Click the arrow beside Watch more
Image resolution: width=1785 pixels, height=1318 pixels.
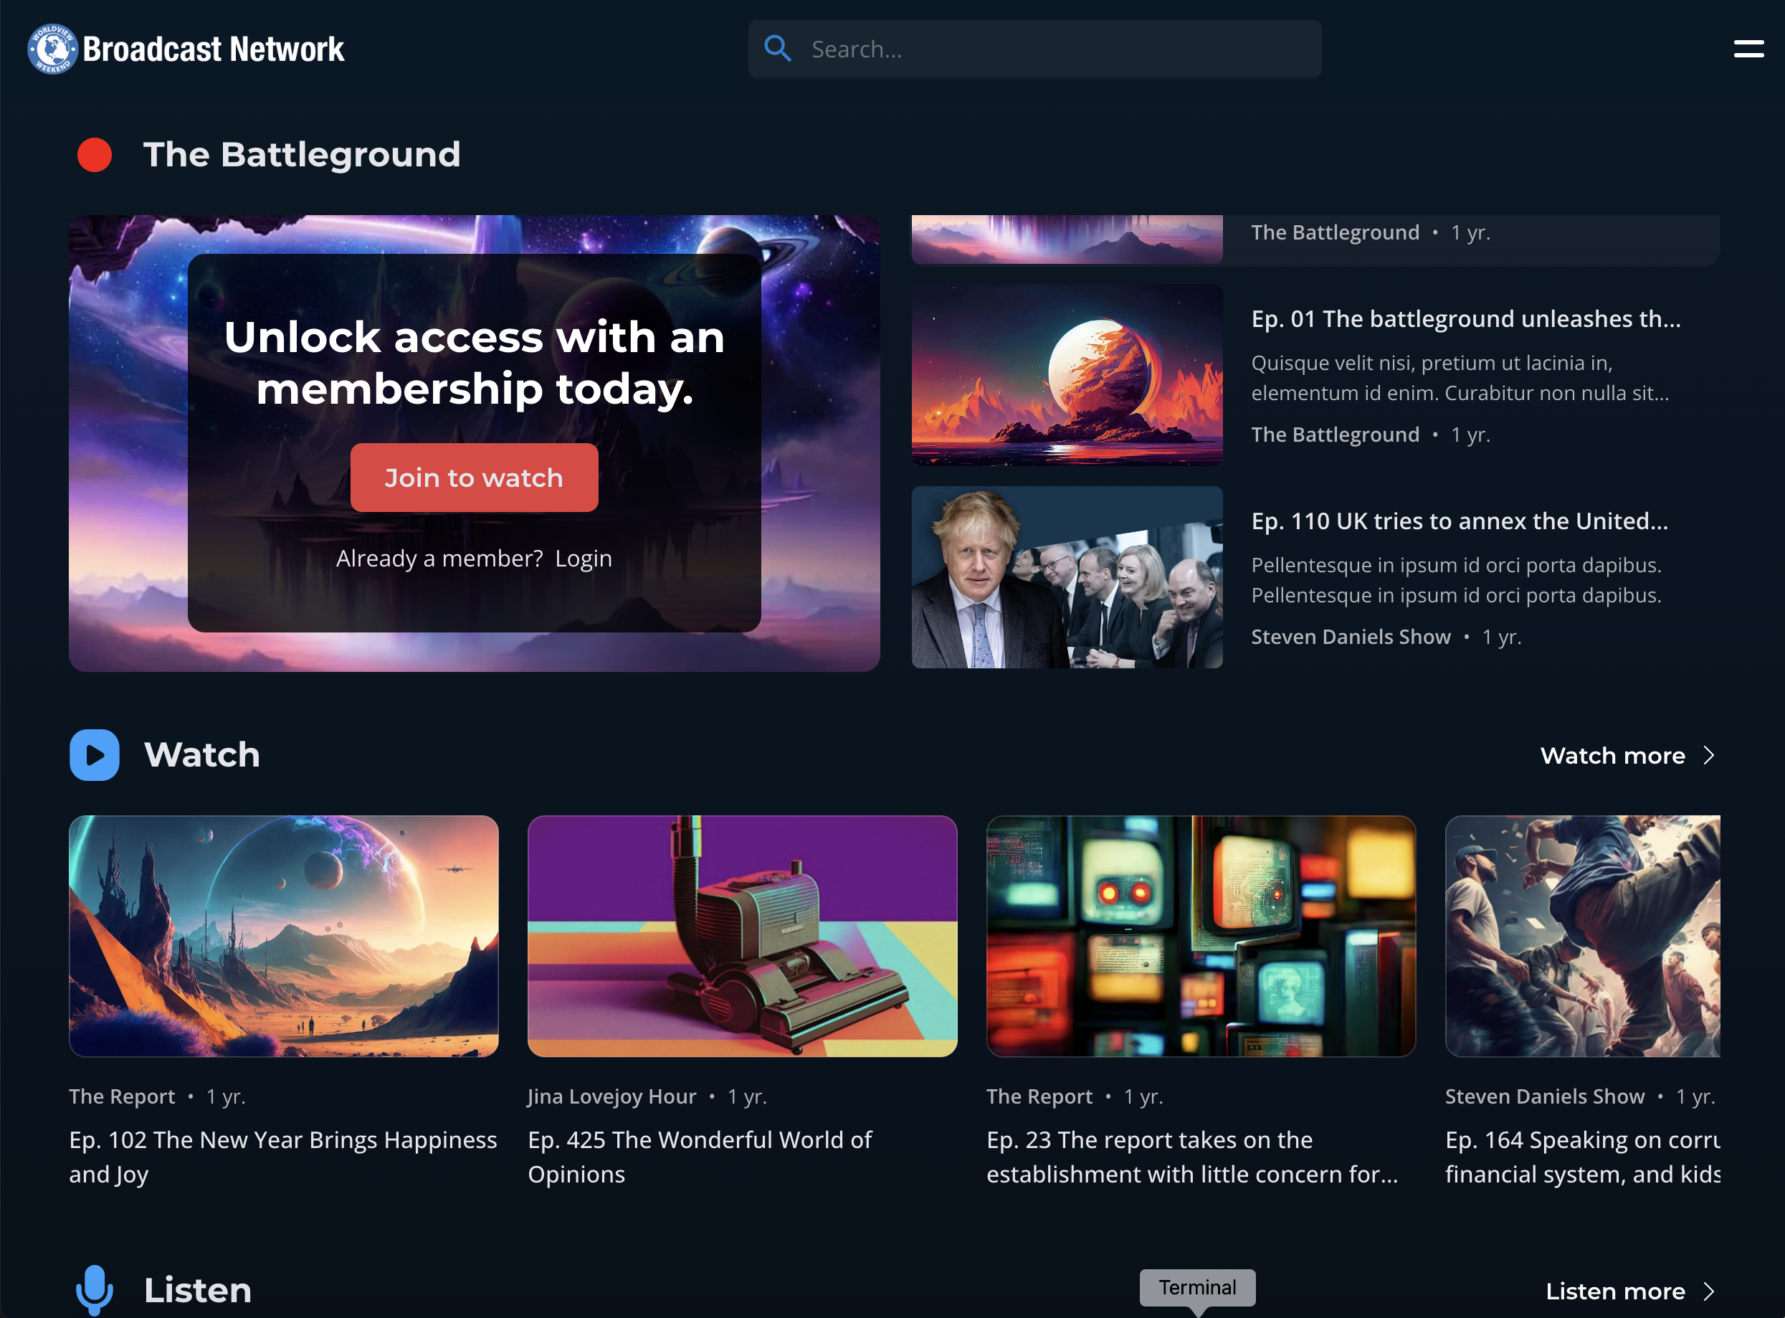(x=1708, y=756)
